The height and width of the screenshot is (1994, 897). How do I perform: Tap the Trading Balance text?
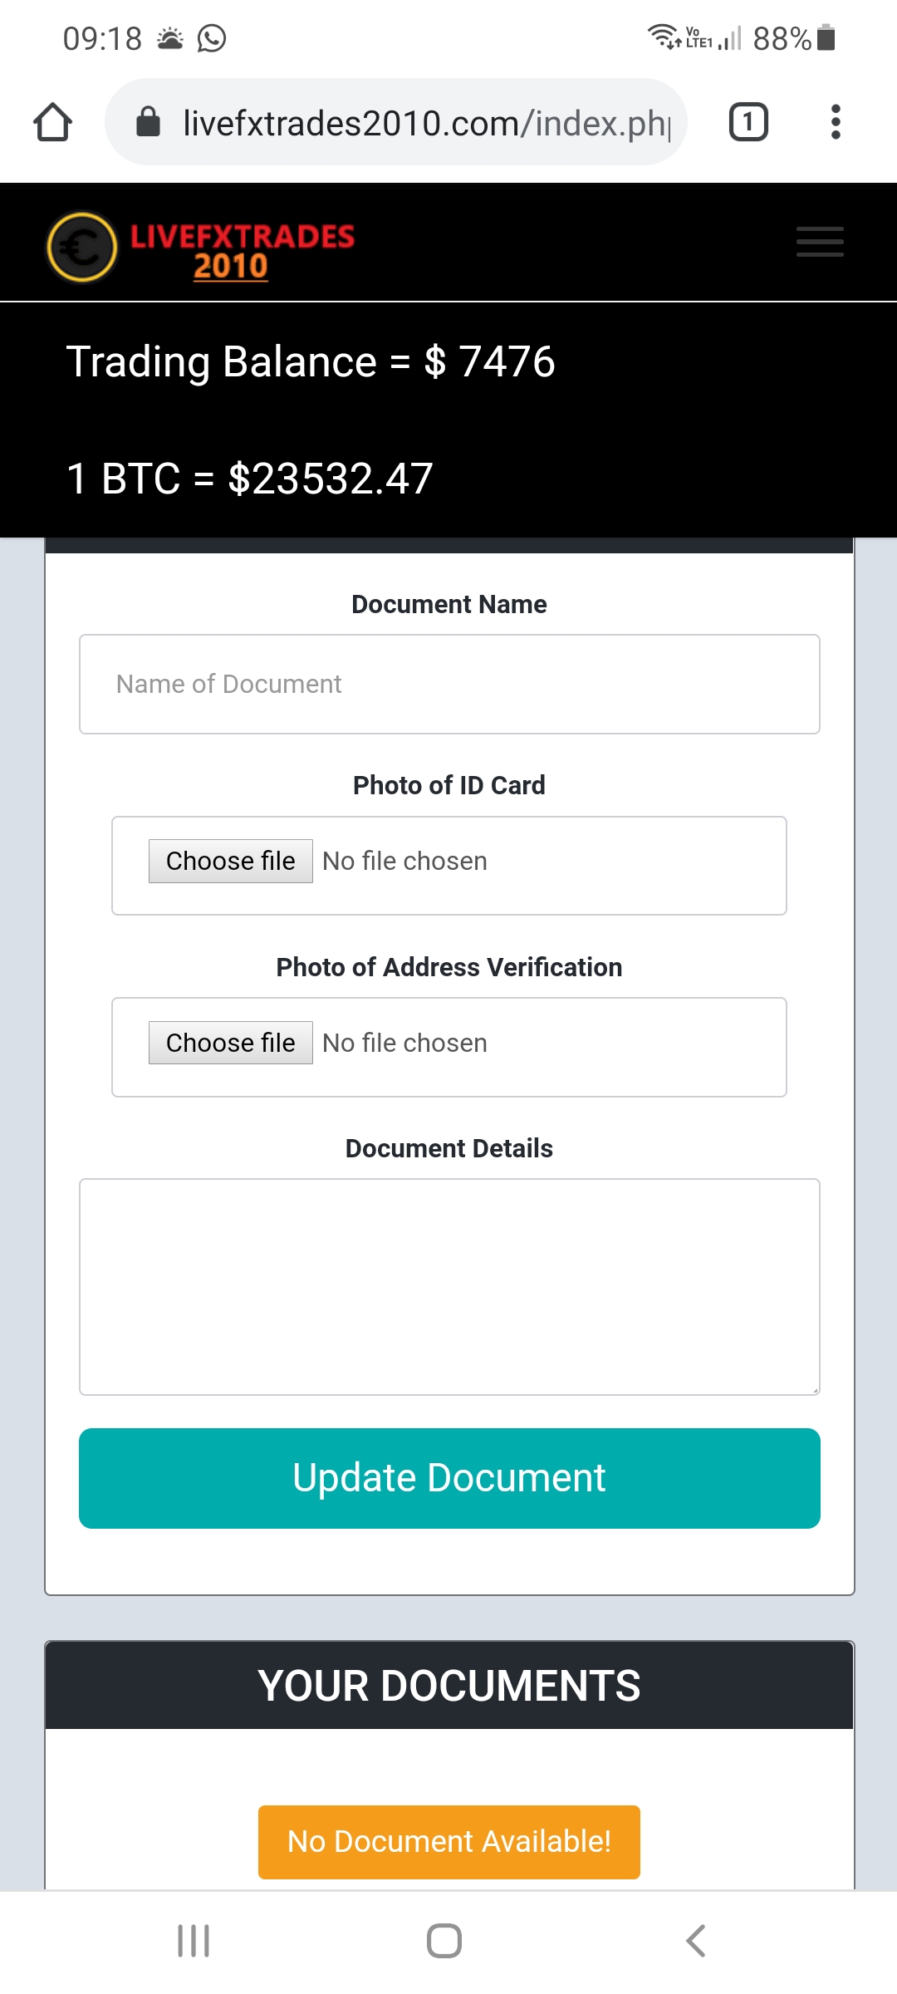pos(311,361)
